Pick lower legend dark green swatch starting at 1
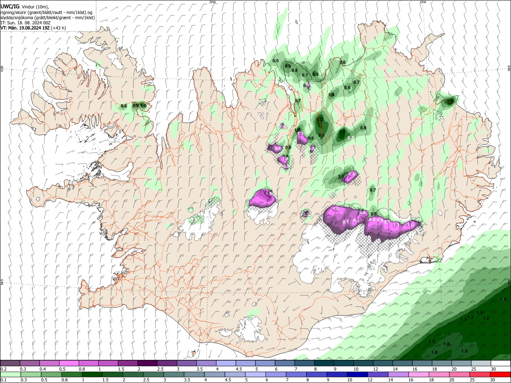This screenshot has width=511, height=383. (92, 375)
